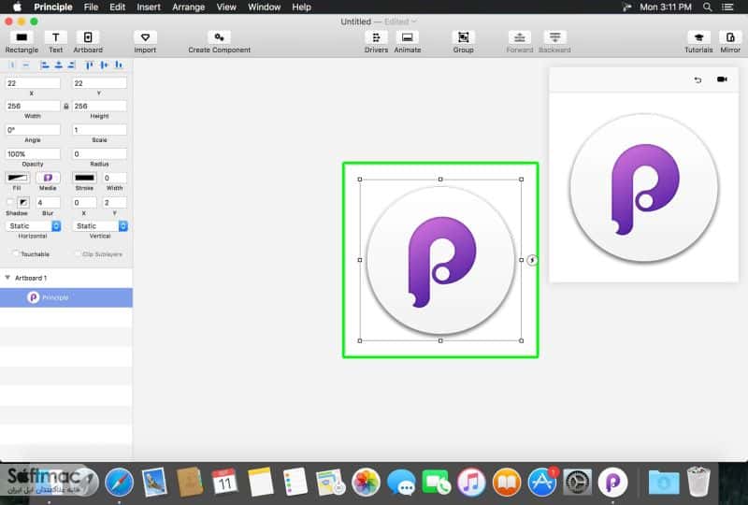Open Safari from the Dock
Screen dimensions: 748x505
119,483
